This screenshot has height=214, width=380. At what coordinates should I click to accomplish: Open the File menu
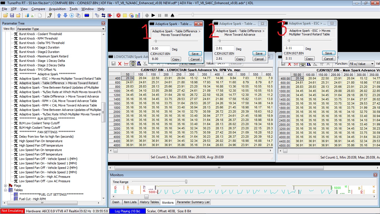point(4,9)
